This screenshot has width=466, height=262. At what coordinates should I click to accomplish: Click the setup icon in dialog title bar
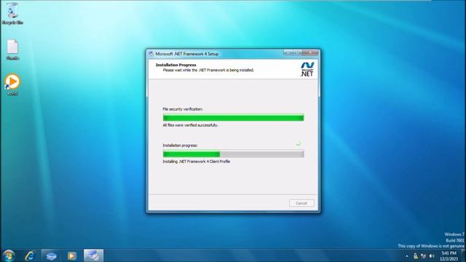point(151,54)
